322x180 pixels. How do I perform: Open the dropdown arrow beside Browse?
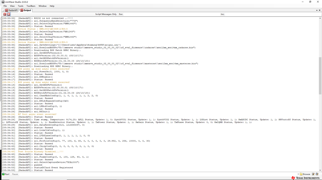pyautogui.click(x=298, y=174)
